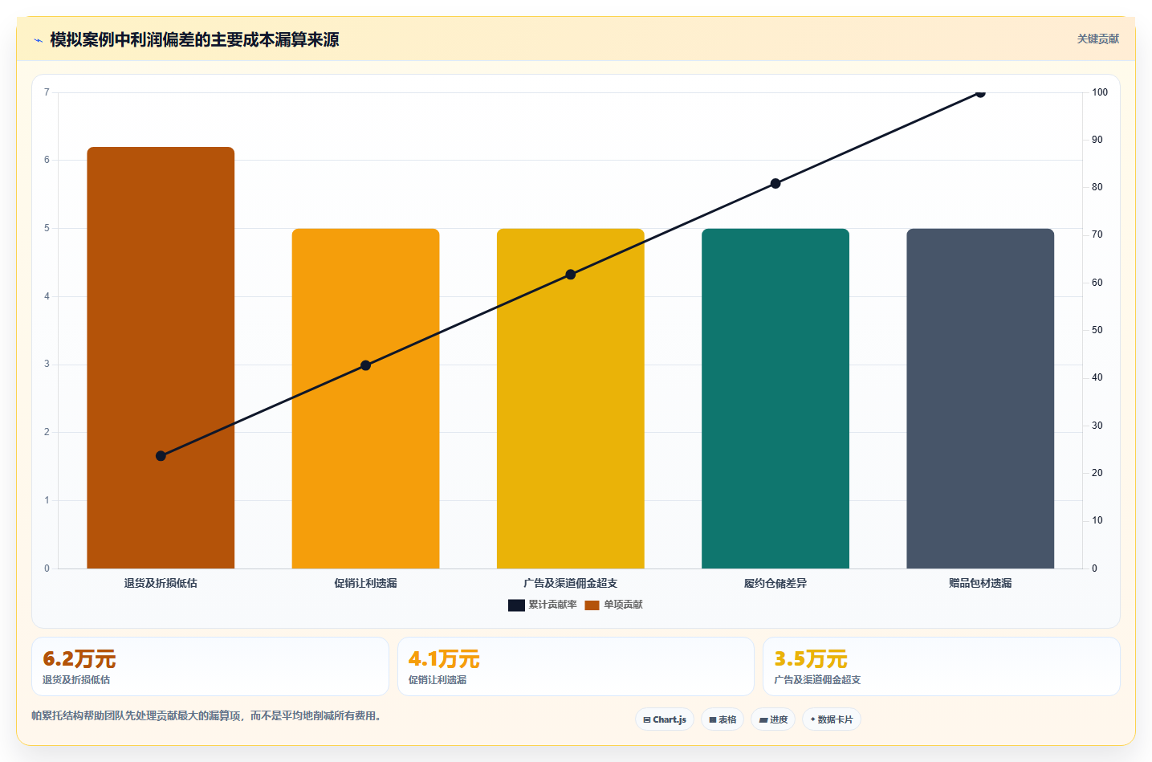1152x762 pixels.
Task: Click the 单项贡献 legend label
Action: point(623,605)
